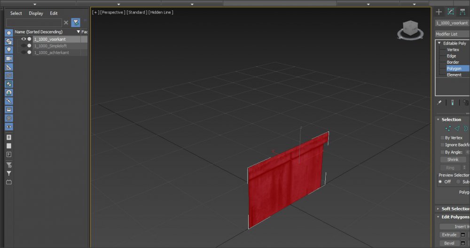470x248 pixels.
Task: Enable the By Angle checkbox
Action: 442,152
